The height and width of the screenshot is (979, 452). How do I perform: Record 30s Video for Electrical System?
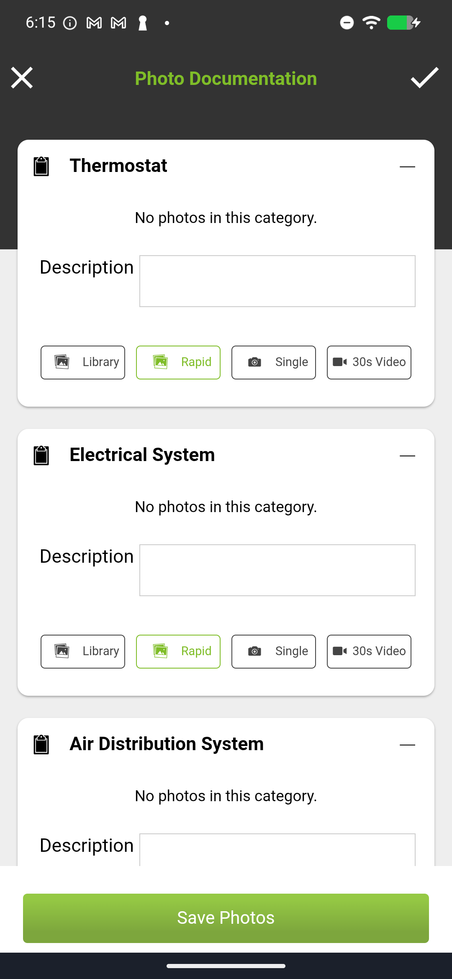point(369,651)
